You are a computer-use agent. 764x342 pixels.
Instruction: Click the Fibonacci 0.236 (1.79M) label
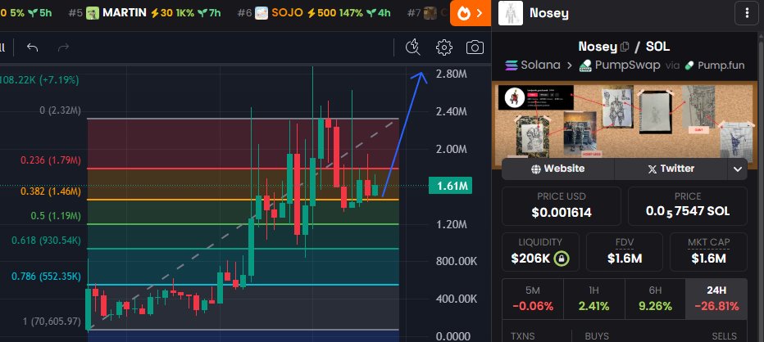pyautogui.click(x=51, y=160)
